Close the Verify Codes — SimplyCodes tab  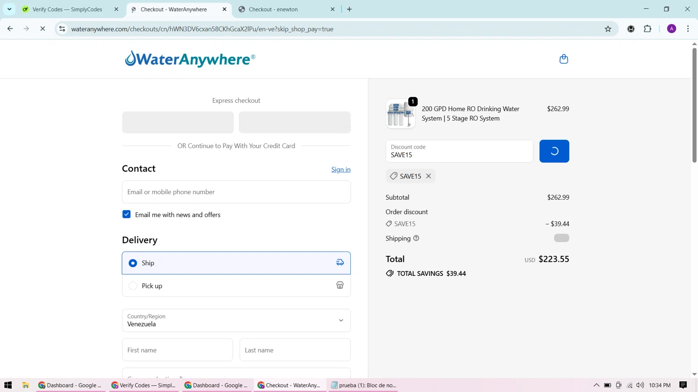116,9
